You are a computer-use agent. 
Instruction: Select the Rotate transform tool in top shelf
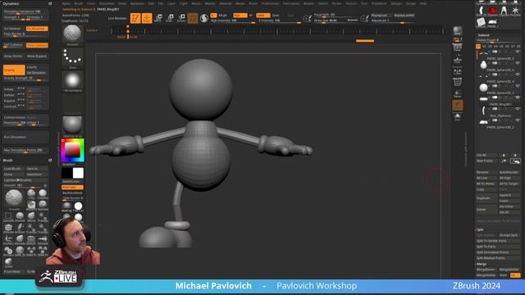[x=181, y=18]
